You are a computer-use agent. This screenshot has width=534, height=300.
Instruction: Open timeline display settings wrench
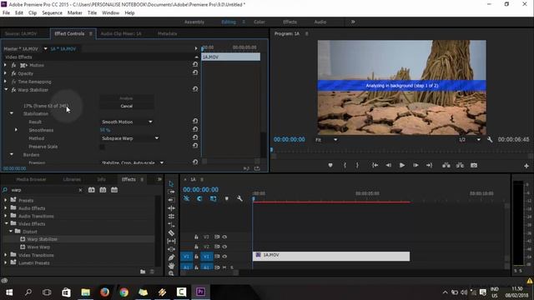click(239, 198)
